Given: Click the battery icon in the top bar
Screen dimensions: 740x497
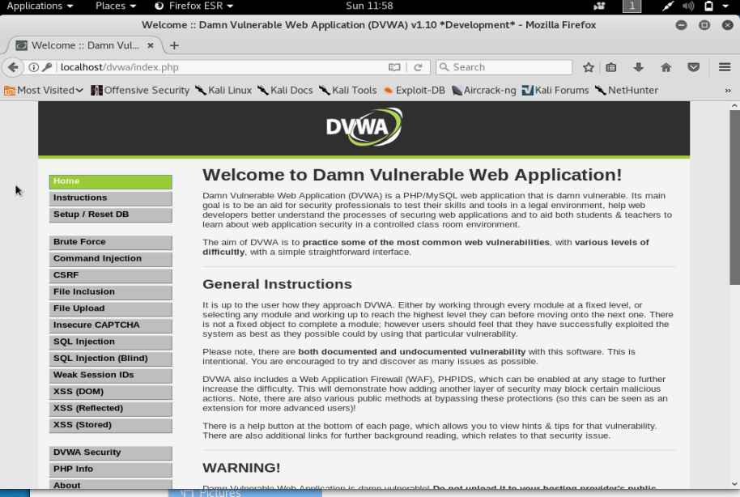Looking at the screenshot, I should tap(708, 6).
